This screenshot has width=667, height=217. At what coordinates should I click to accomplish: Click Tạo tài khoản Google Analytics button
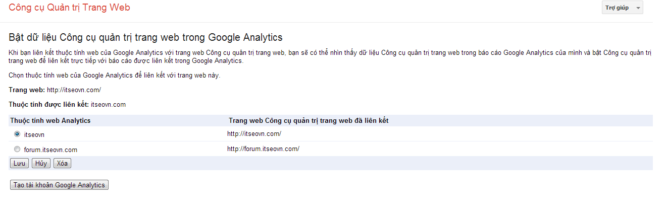[x=59, y=185]
